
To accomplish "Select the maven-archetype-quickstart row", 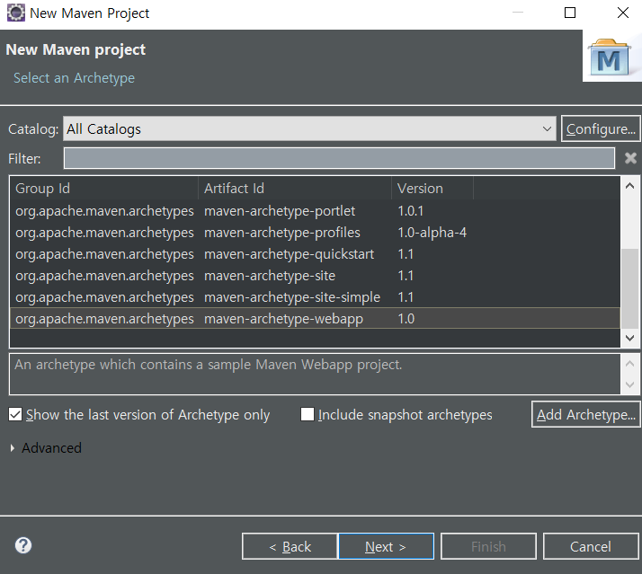I will click(315, 254).
